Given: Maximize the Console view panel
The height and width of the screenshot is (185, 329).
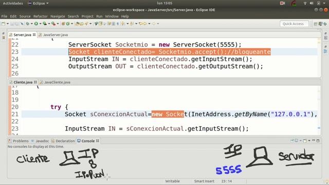Looking at the screenshot, I should pyautogui.click(x=318, y=140).
